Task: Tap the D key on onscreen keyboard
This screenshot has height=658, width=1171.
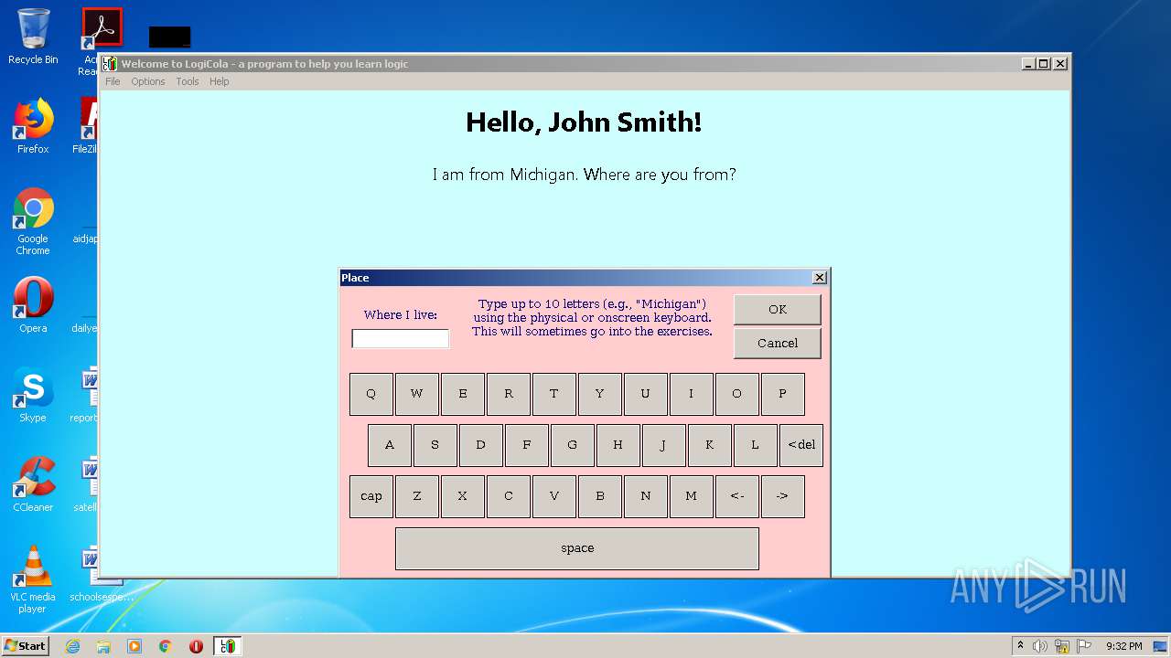Action: tap(481, 445)
